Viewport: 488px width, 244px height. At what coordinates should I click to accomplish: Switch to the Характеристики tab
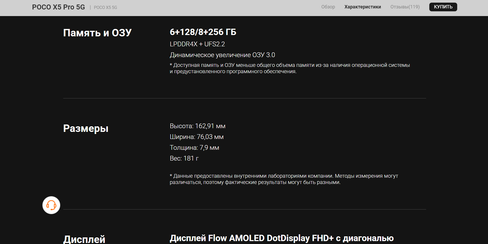click(x=363, y=7)
